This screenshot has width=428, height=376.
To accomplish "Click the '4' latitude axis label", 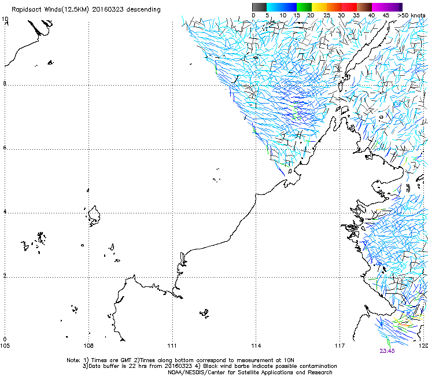I will pos(5,211).
